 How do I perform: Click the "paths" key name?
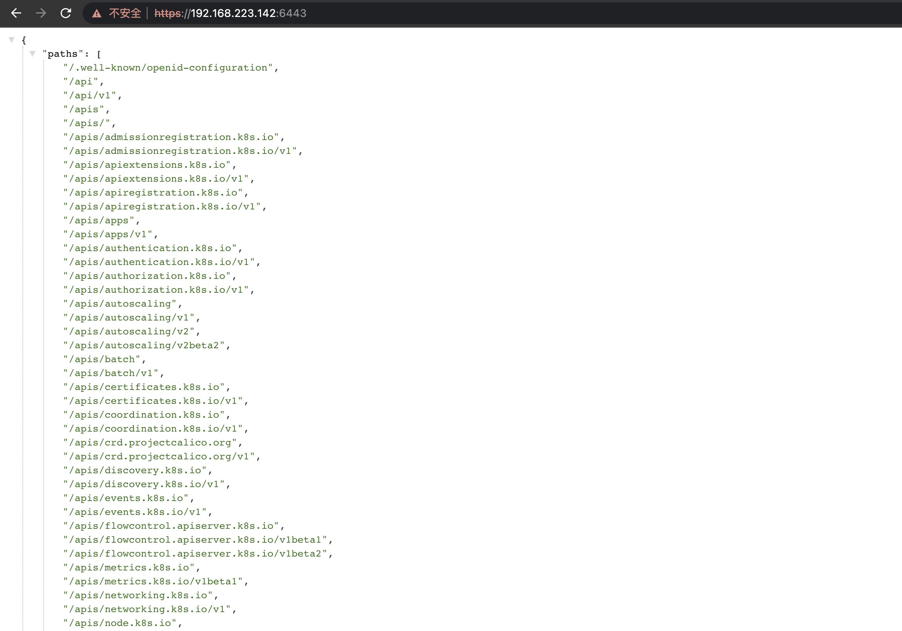pos(63,54)
